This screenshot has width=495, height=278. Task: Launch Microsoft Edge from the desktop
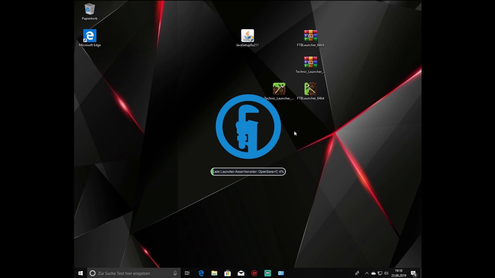(x=89, y=36)
